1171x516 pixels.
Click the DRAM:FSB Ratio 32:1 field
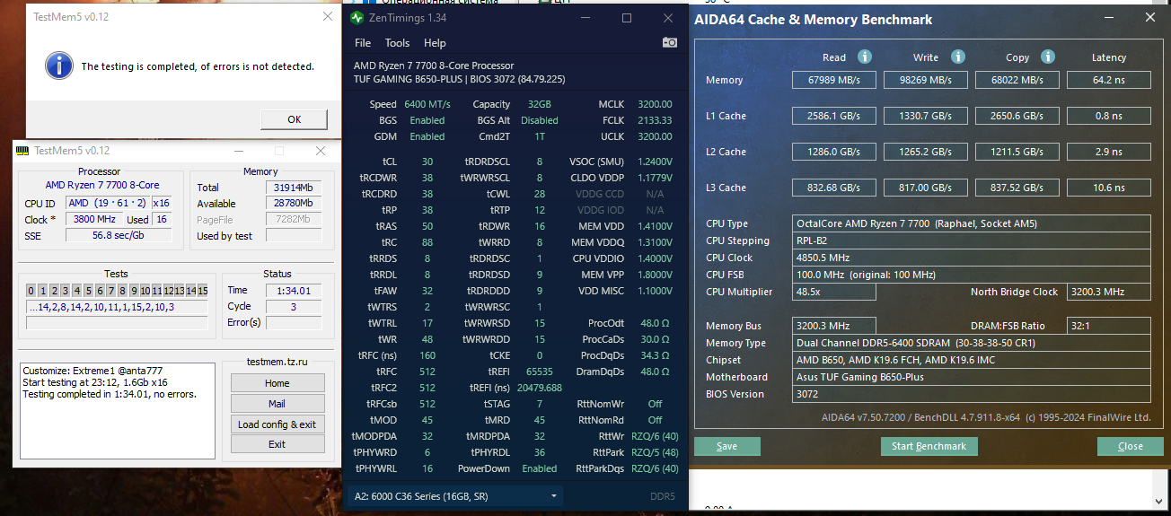[x=1109, y=326]
